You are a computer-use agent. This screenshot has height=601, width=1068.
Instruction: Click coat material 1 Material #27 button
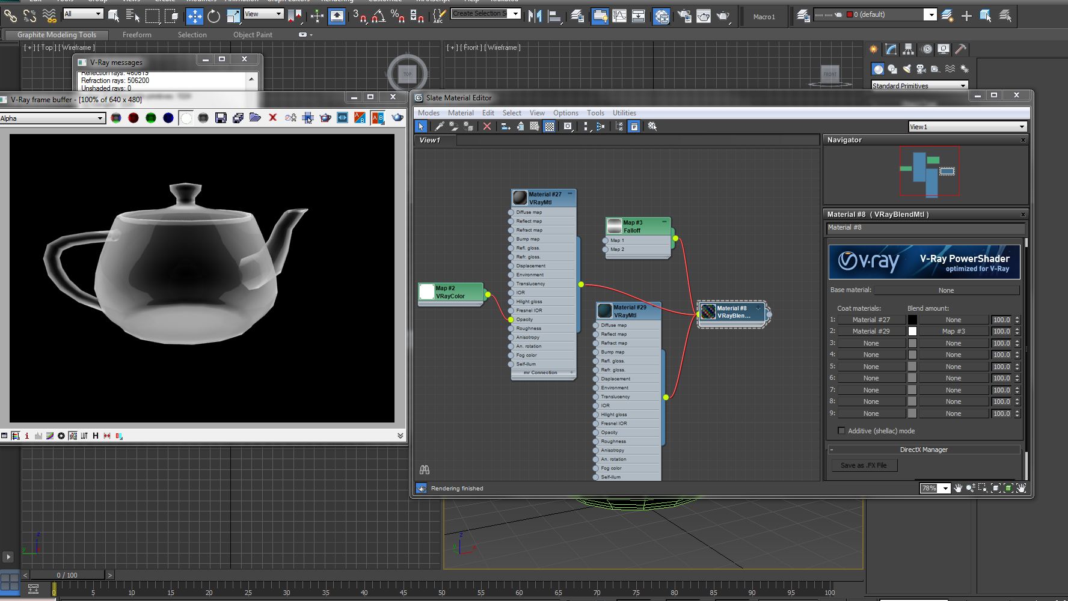[871, 320]
